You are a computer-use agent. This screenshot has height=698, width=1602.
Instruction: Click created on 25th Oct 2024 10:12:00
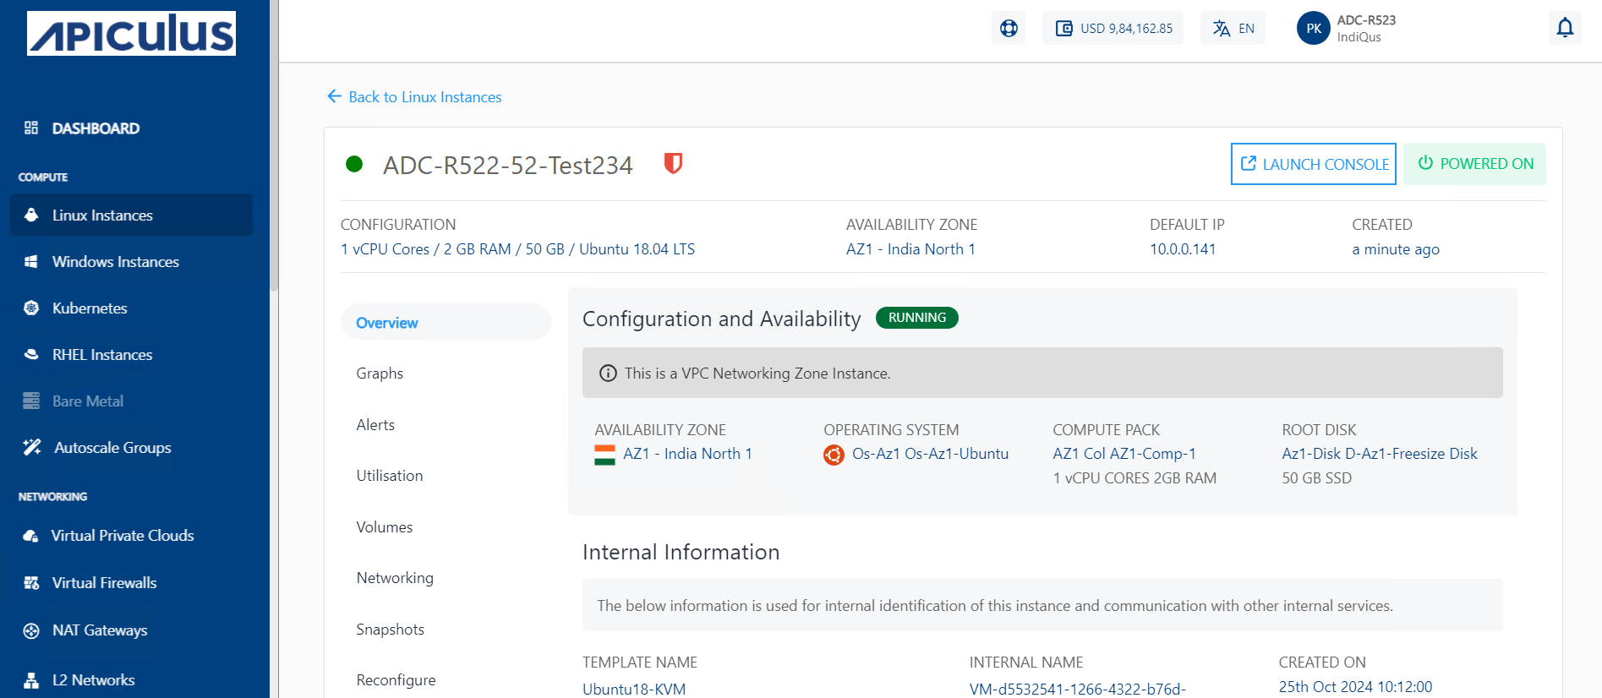pyautogui.click(x=1355, y=687)
